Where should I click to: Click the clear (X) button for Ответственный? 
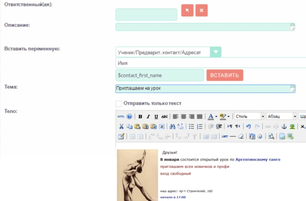tap(201, 10)
